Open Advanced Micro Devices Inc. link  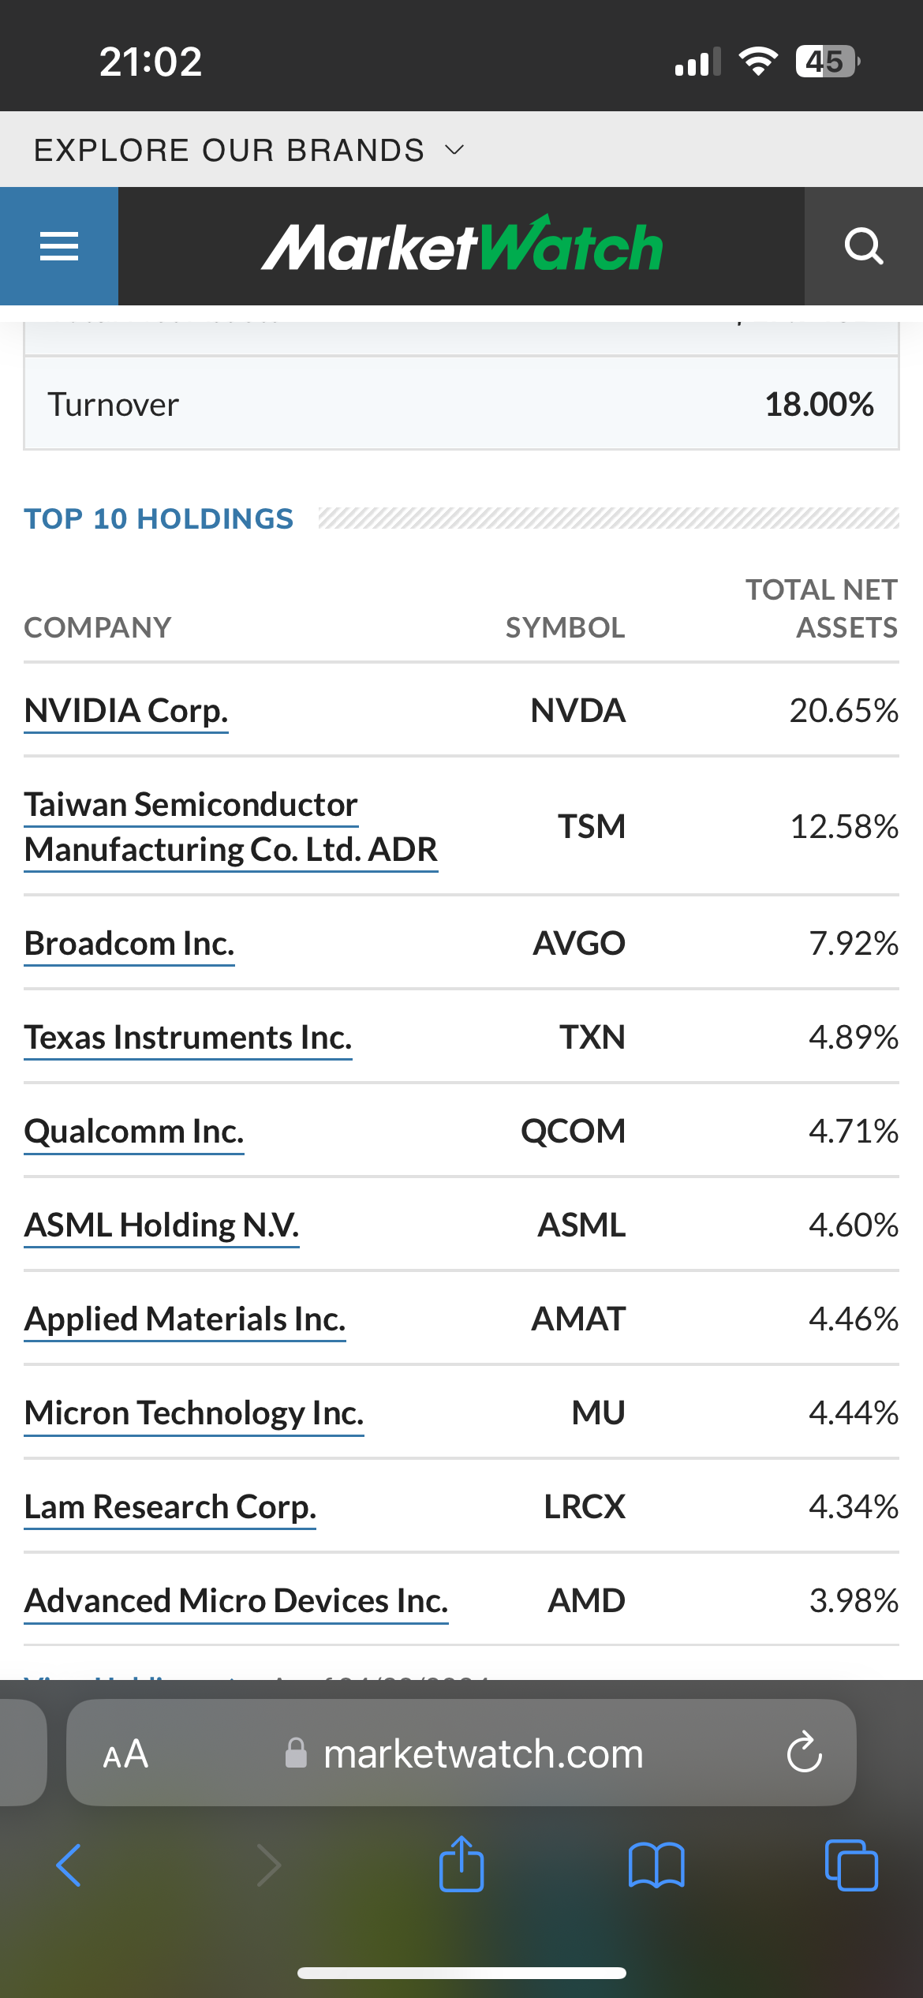click(x=237, y=1601)
